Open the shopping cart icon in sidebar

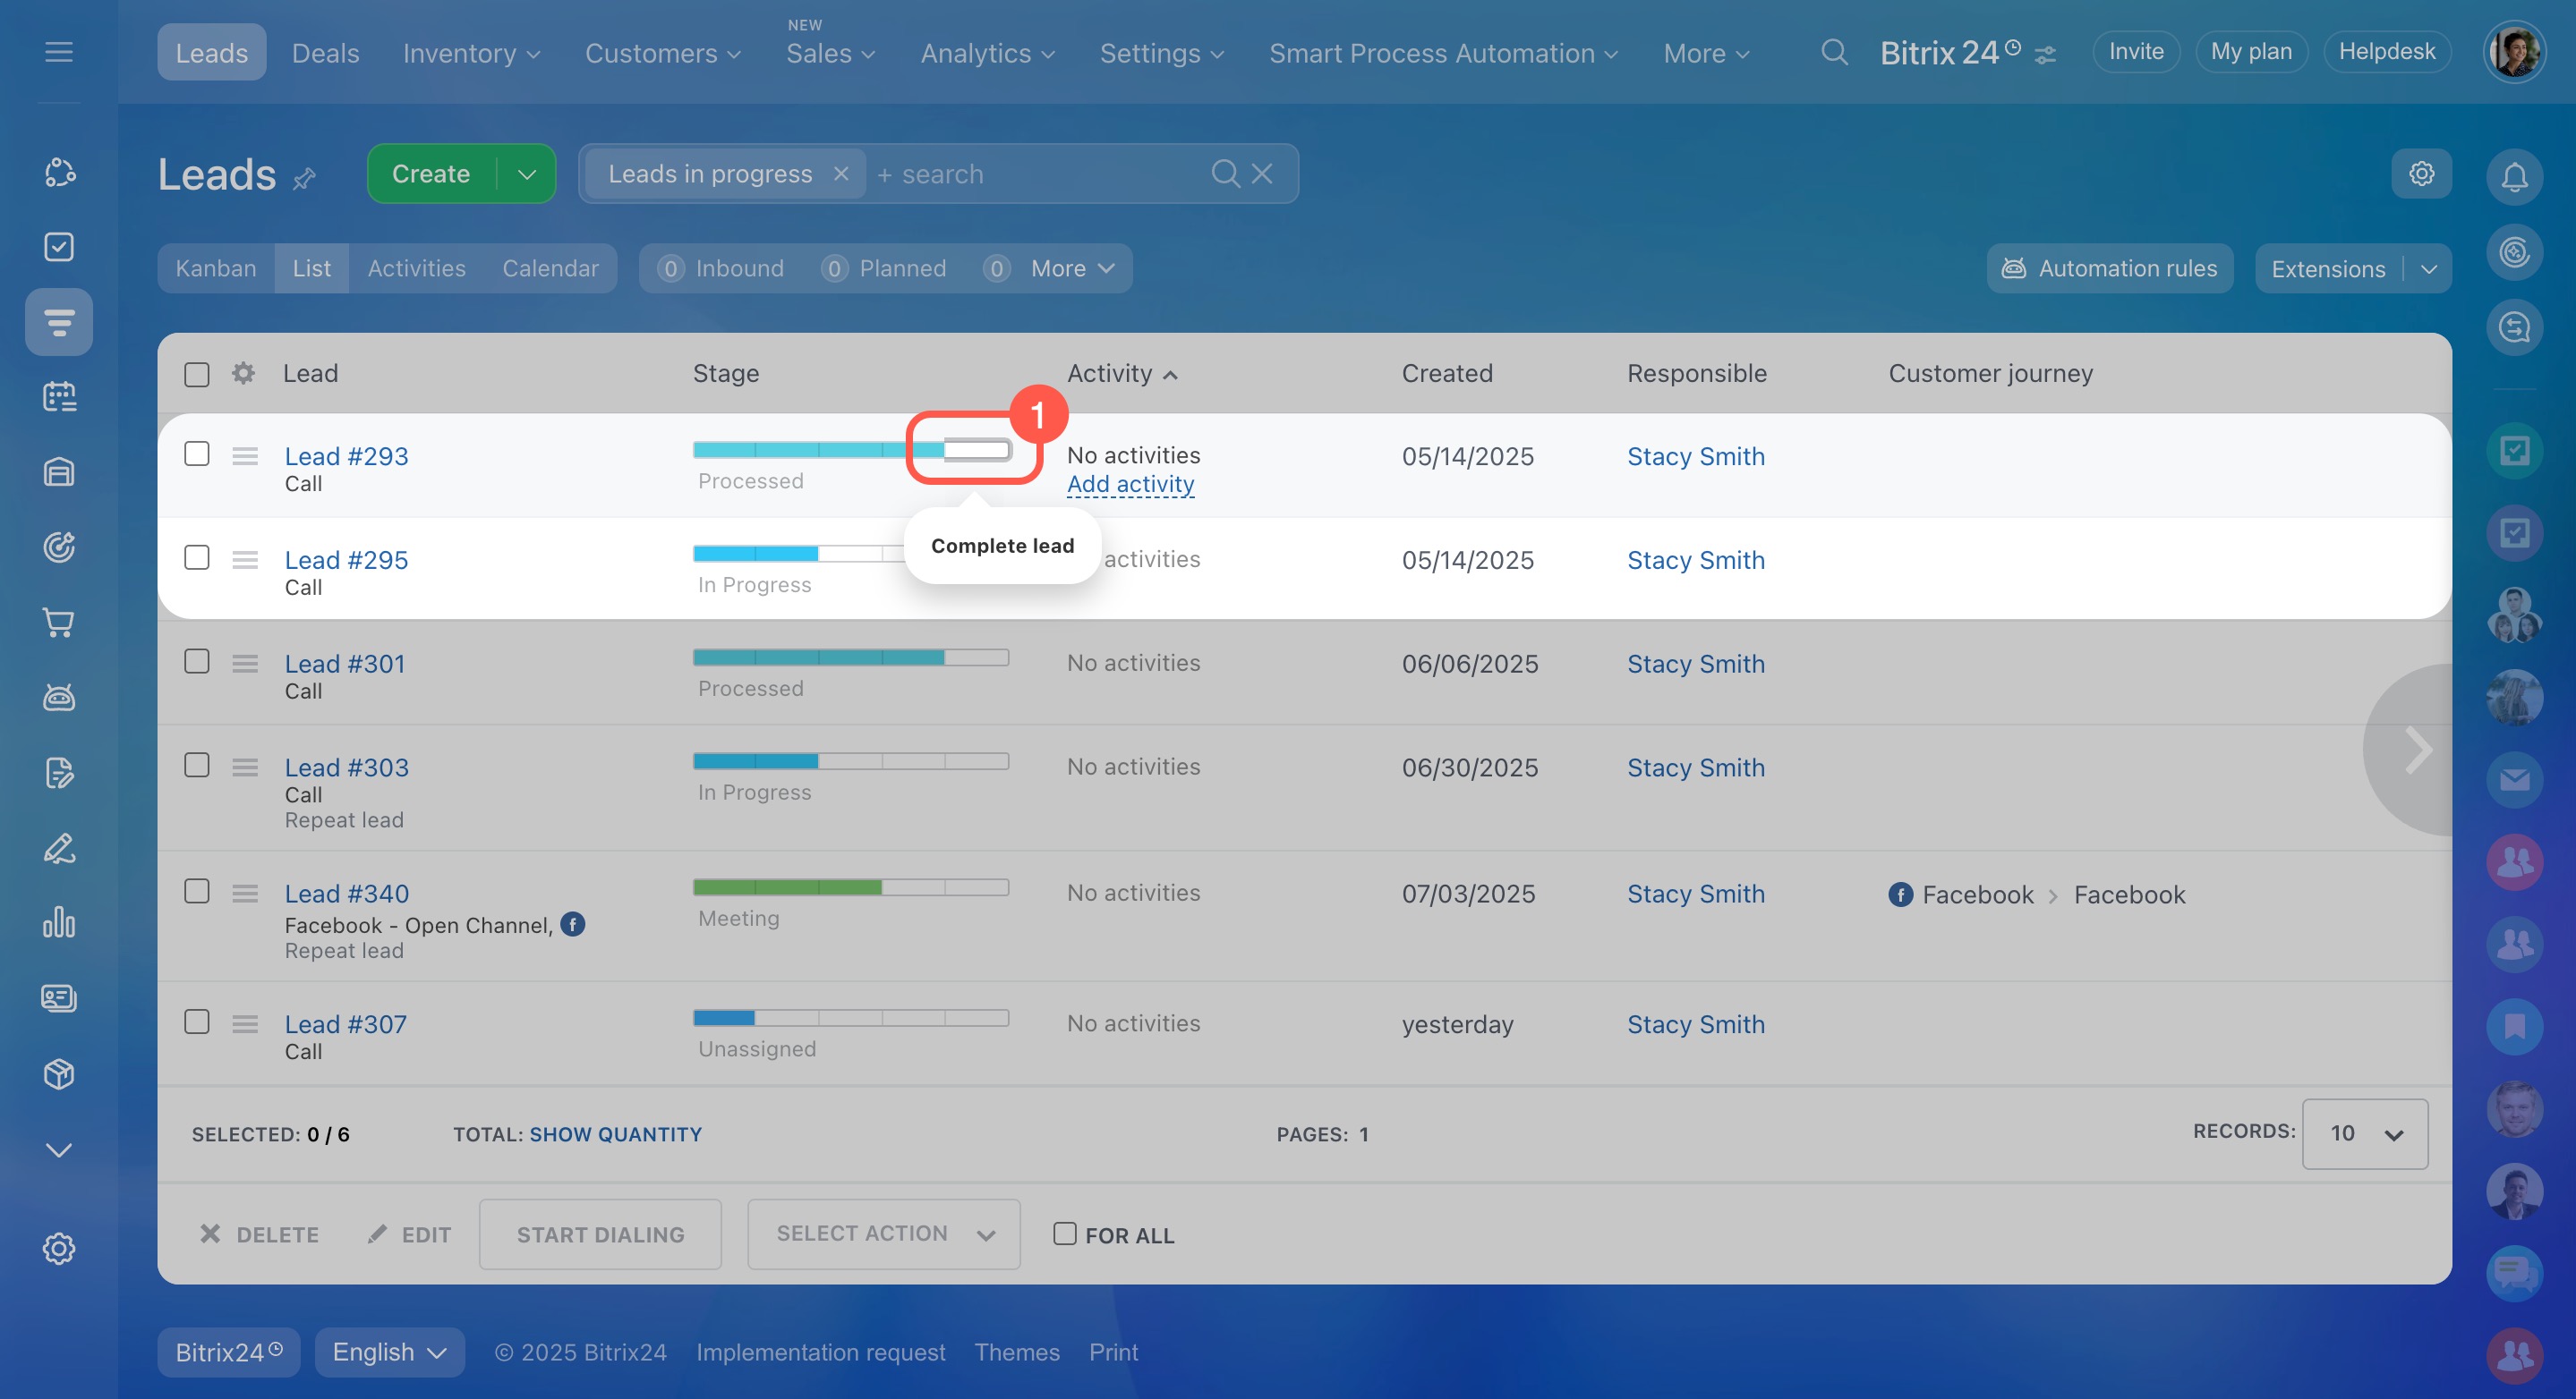59,623
